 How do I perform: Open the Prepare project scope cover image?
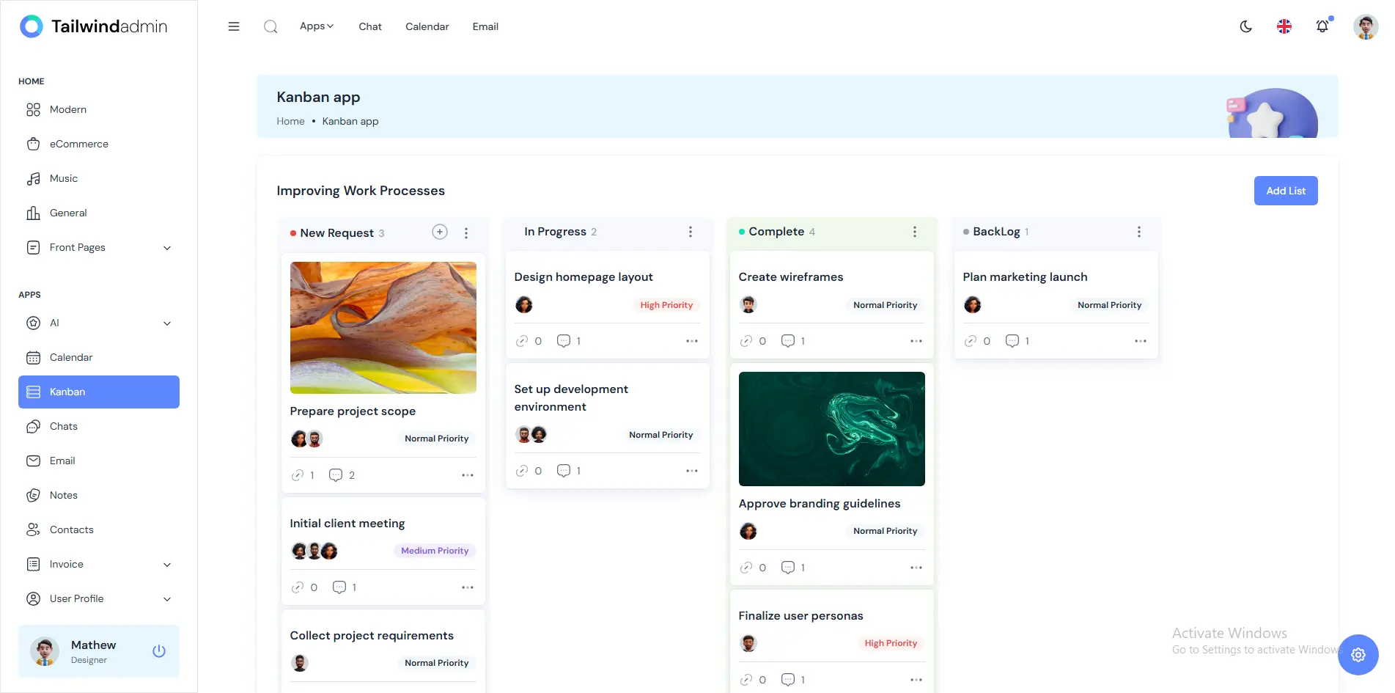(383, 328)
